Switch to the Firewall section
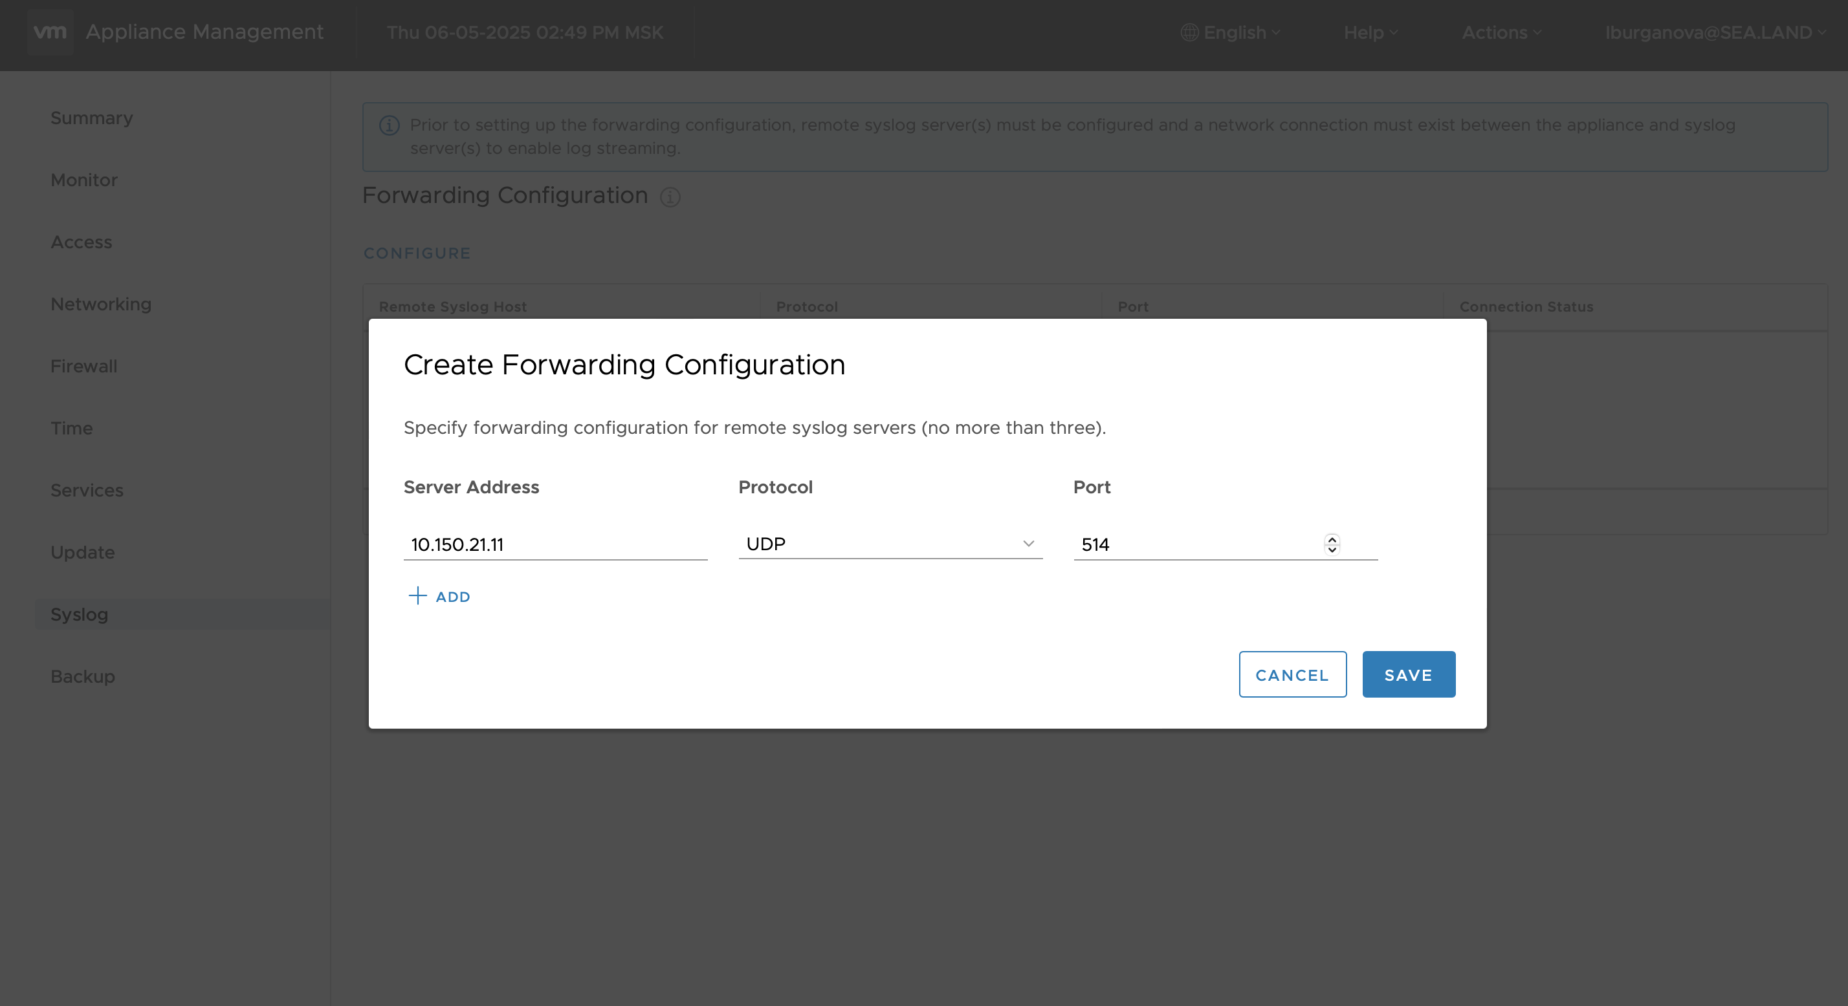This screenshot has height=1006, width=1848. click(x=83, y=366)
